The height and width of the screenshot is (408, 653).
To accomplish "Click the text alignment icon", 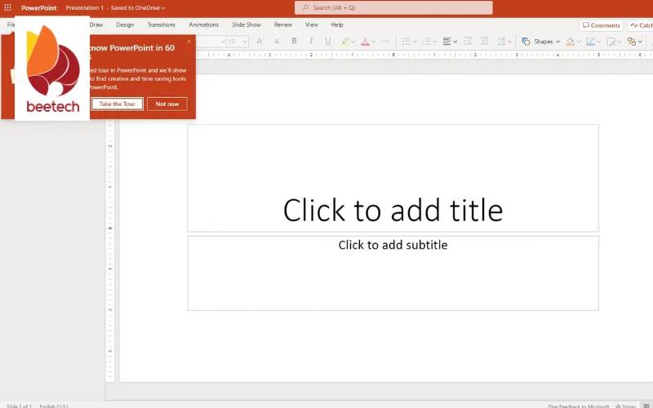I will point(446,42).
